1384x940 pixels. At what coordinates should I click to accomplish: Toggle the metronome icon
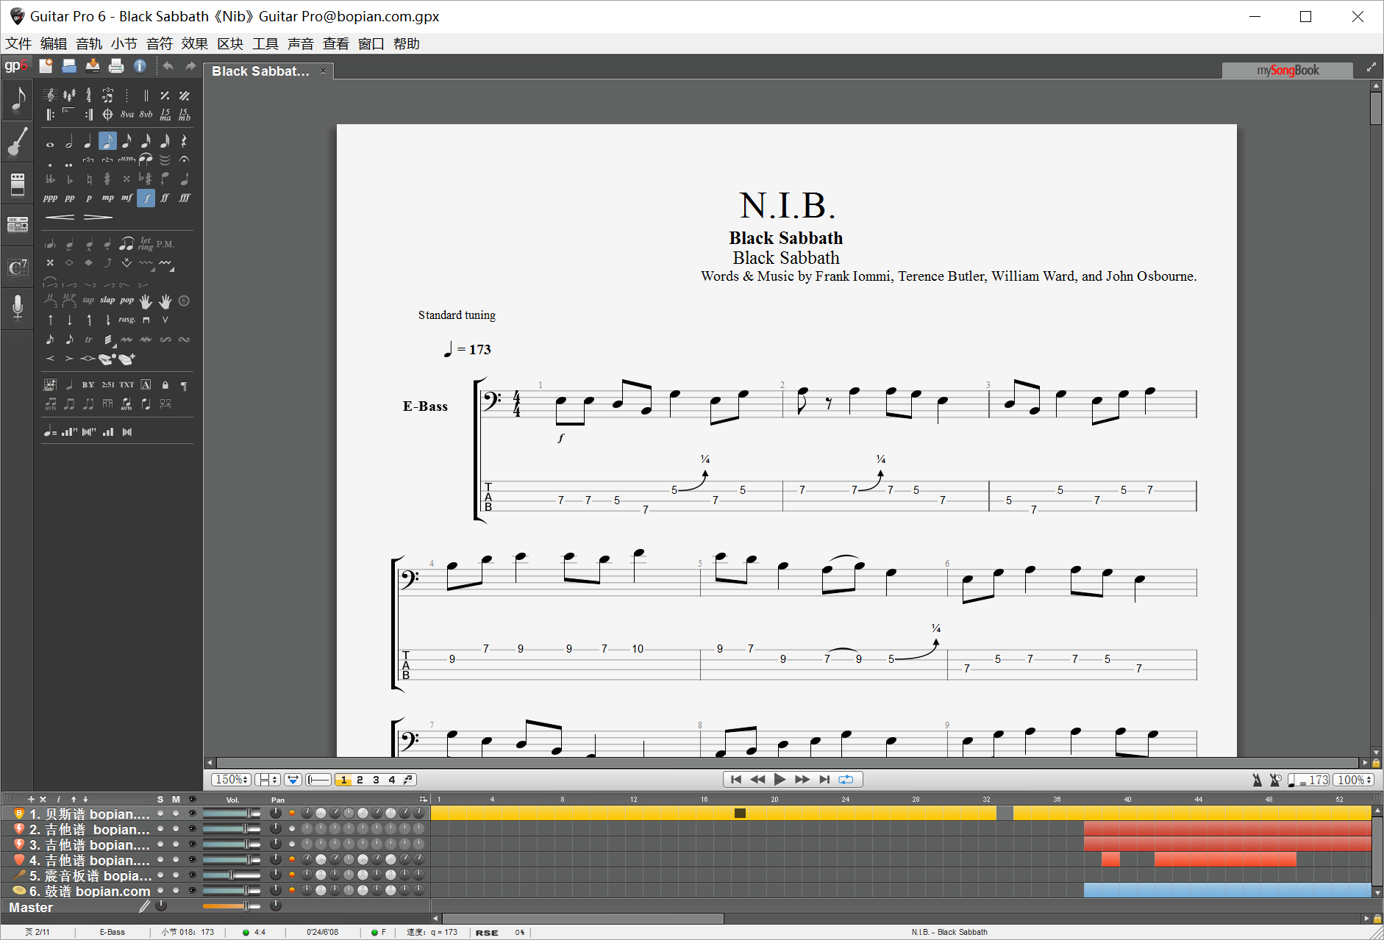pyautogui.click(x=1257, y=780)
